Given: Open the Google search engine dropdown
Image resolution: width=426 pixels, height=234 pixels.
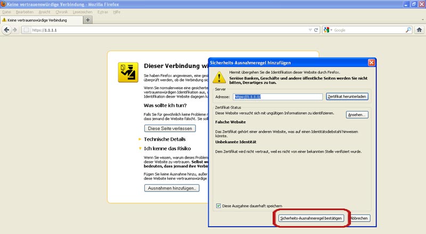Looking at the screenshot, I should [x=328, y=30].
